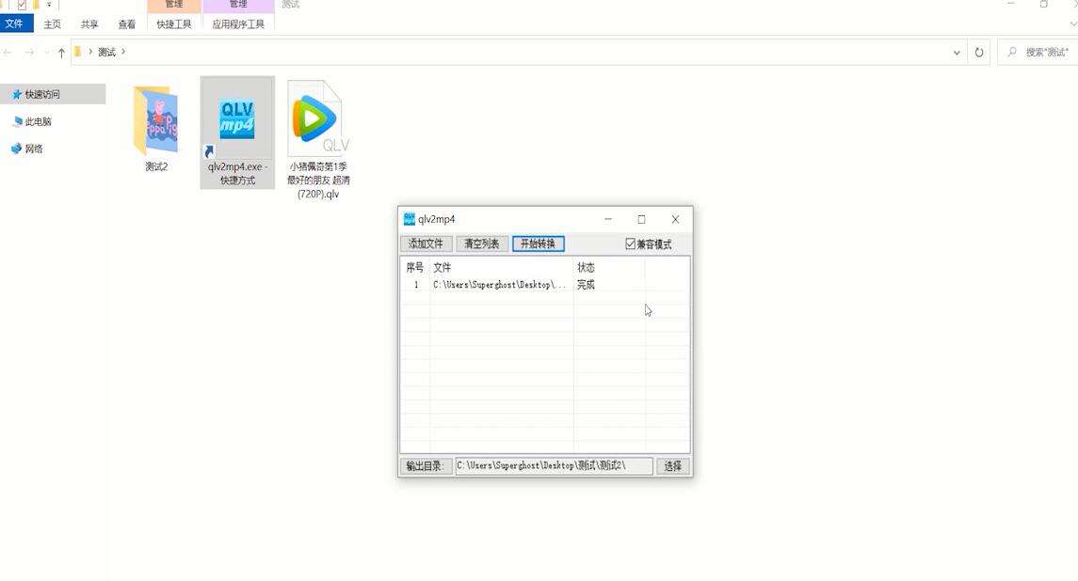Select 此电脑 in the navigation pane
This screenshot has height=581, width=1078.
pos(38,121)
